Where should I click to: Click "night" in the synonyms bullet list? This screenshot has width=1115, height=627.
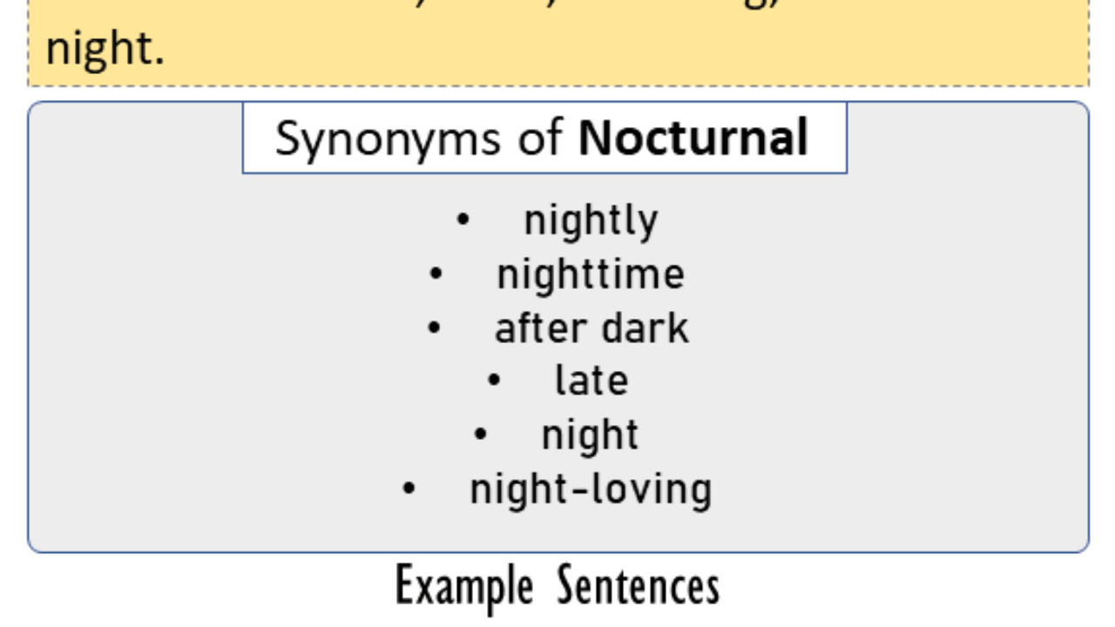(590, 435)
